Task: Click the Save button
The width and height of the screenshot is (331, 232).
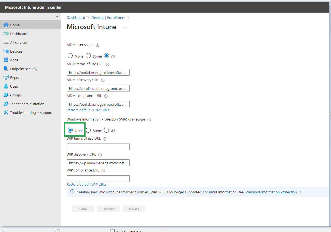Action: (83, 209)
